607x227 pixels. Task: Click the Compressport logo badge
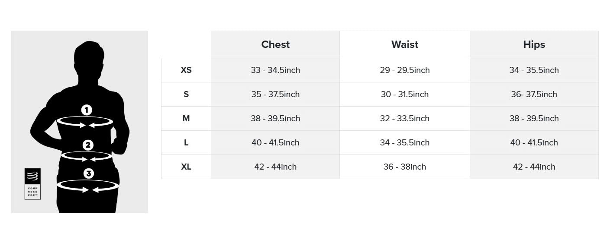(32, 184)
